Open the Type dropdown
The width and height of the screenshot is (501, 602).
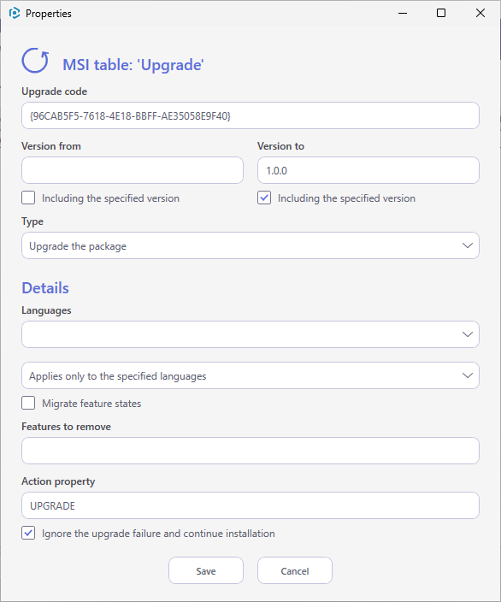(250, 245)
